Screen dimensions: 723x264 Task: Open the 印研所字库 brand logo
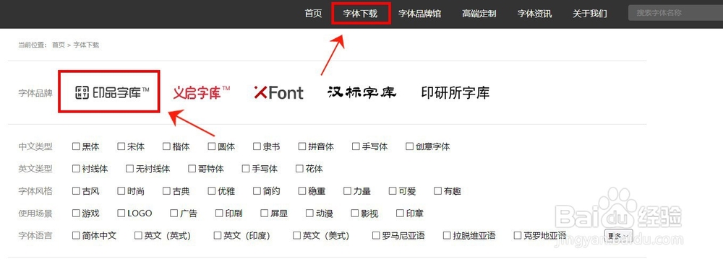[455, 92]
